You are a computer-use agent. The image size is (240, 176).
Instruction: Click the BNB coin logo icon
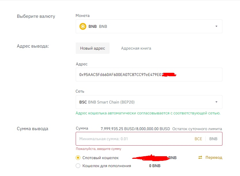83,26
